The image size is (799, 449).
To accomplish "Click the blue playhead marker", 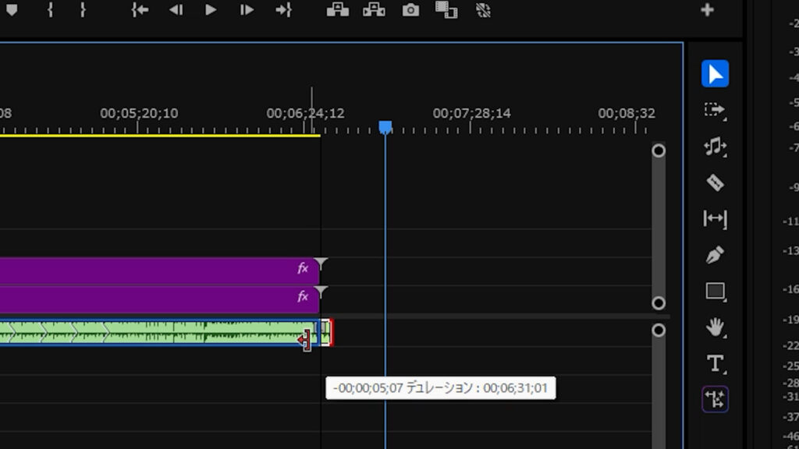I will [385, 126].
